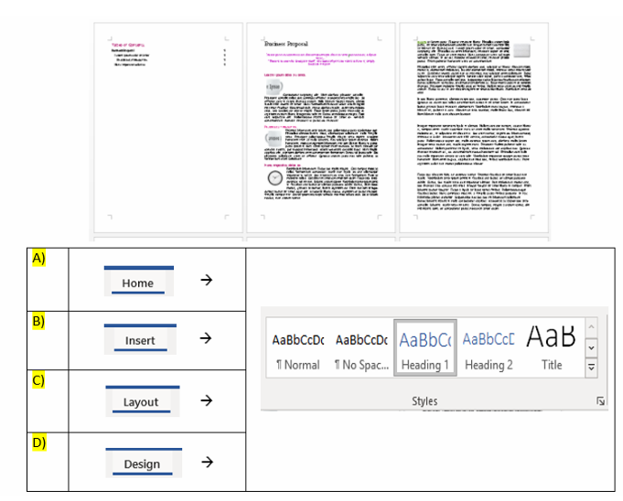Apply the Normal style
The width and height of the screenshot is (623, 501).
[297, 347]
